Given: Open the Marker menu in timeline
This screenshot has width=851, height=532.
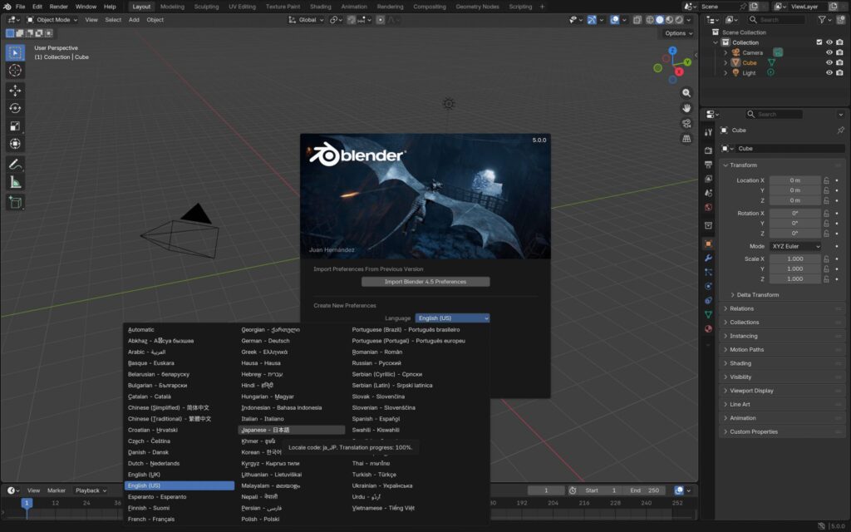Looking at the screenshot, I should (56, 490).
